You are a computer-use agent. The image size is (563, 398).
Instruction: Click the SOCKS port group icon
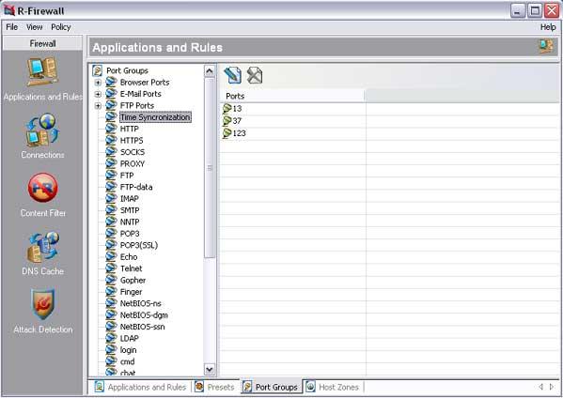coord(111,152)
